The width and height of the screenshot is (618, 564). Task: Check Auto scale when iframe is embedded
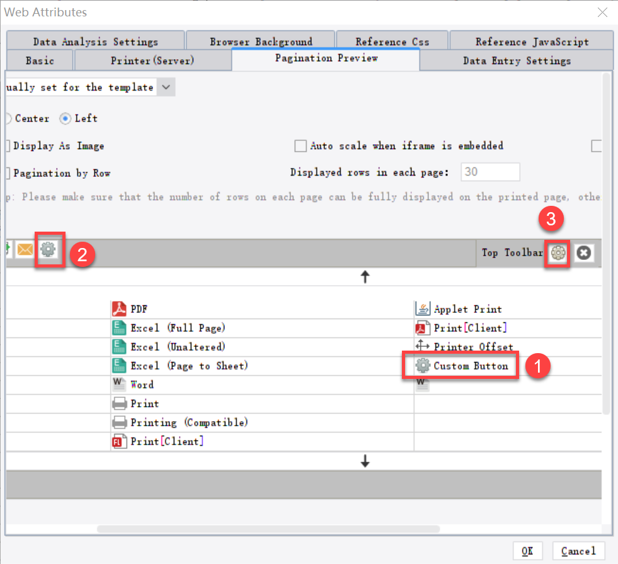pos(300,145)
